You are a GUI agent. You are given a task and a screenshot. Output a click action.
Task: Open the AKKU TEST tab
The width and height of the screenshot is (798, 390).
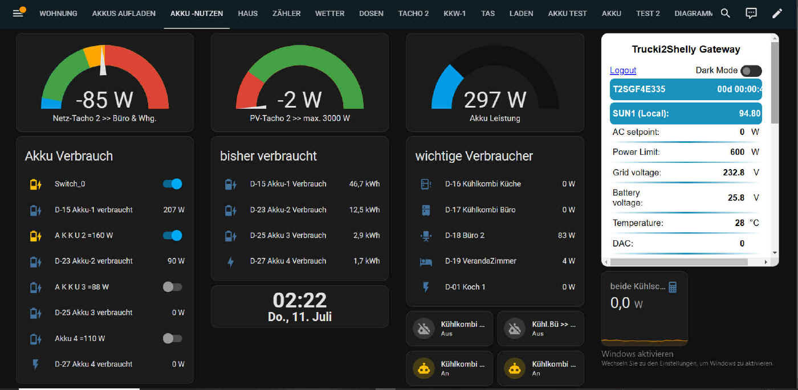point(567,13)
